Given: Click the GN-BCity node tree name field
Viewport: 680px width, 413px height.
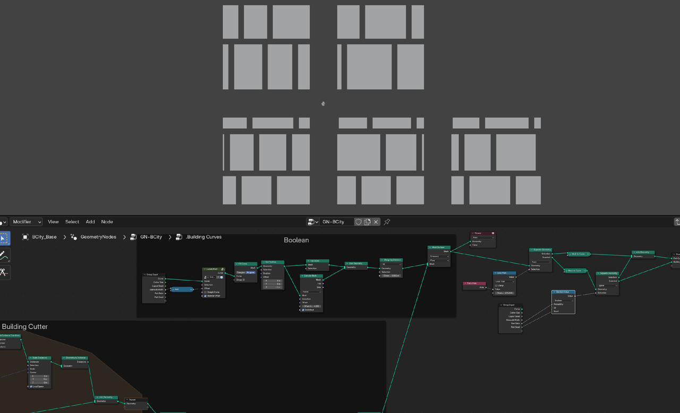Looking at the screenshot, I should point(337,222).
